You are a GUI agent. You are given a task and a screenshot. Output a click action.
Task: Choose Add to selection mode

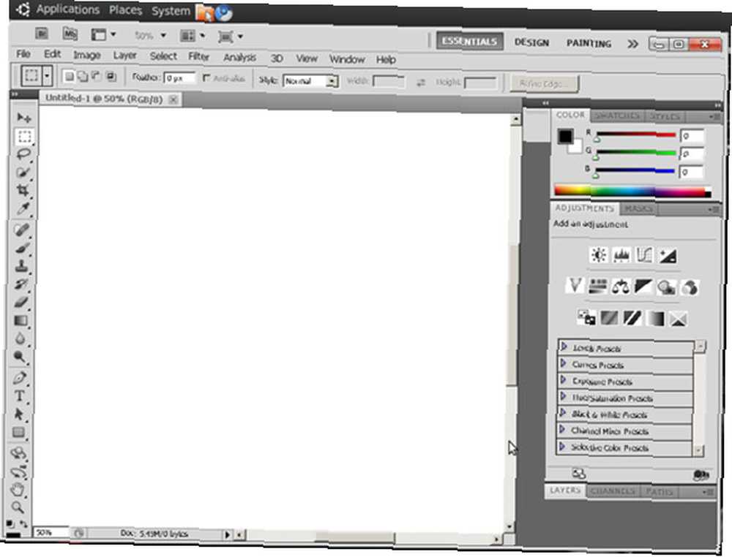(x=83, y=77)
